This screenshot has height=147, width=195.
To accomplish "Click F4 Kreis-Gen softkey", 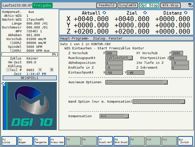I will [57, 141].
